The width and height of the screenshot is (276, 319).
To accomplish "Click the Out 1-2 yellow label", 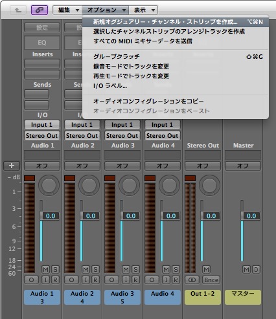I will pyautogui.click(x=203, y=297).
